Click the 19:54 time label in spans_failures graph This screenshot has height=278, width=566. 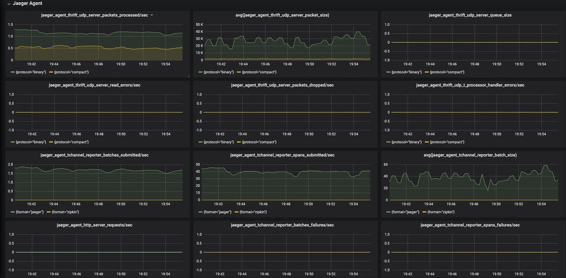[x=541, y=274]
